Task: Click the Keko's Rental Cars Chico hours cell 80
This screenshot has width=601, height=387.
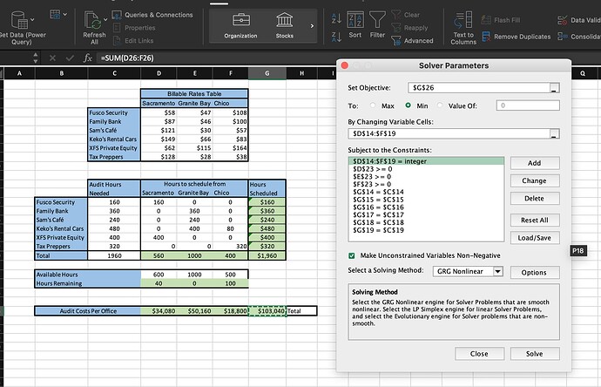Action: [230, 228]
